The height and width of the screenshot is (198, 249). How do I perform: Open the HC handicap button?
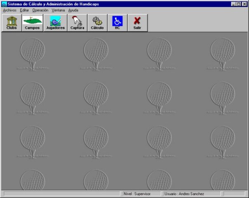[x=117, y=23]
